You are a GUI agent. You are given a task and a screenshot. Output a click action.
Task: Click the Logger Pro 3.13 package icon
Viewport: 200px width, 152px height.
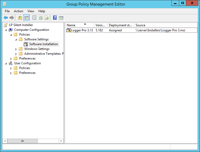click(x=68, y=30)
